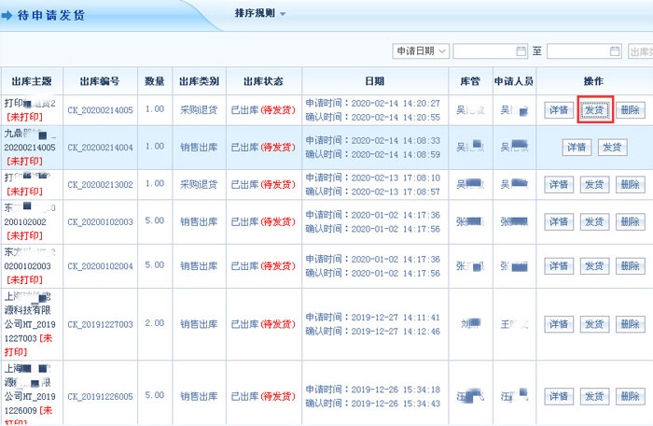Click 发货 for order CK_20200214005

point(594,110)
